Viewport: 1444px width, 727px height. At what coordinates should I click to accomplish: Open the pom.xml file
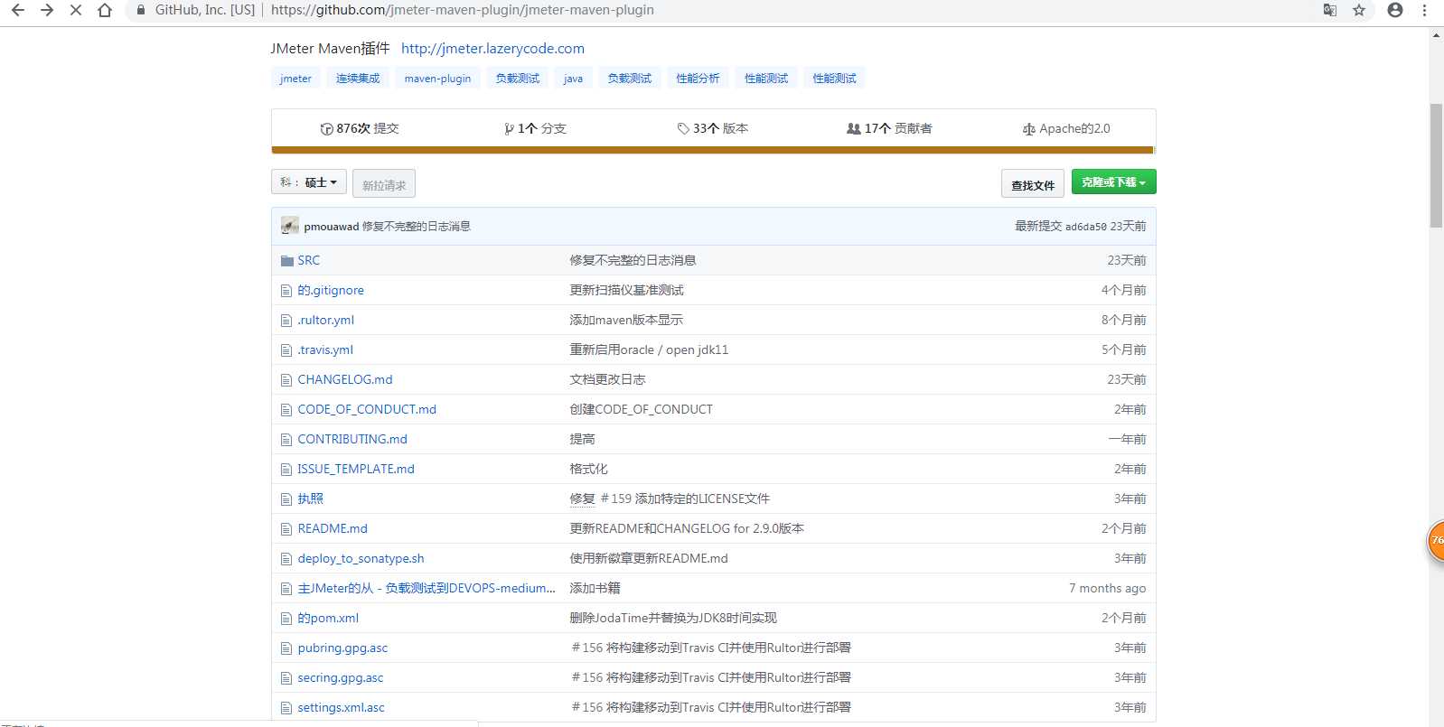(328, 618)
